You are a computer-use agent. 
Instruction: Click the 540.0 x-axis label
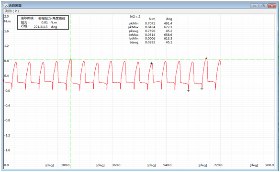(168, 165)
